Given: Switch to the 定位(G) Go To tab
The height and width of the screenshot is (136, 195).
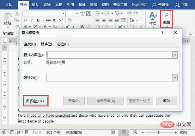Looking at the screenshot, I should pos(63,44).
